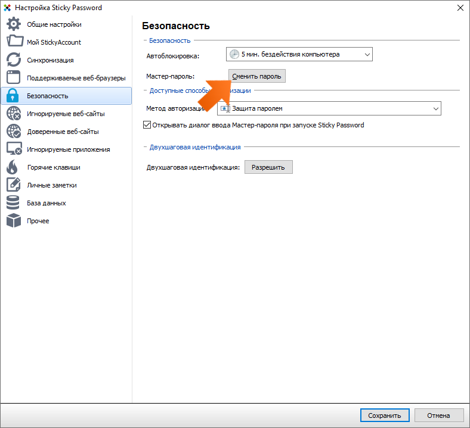Show Игнорируемые приложения settings
The height and width of the screenshot is (428, 470).
click(x=69, y=149)
